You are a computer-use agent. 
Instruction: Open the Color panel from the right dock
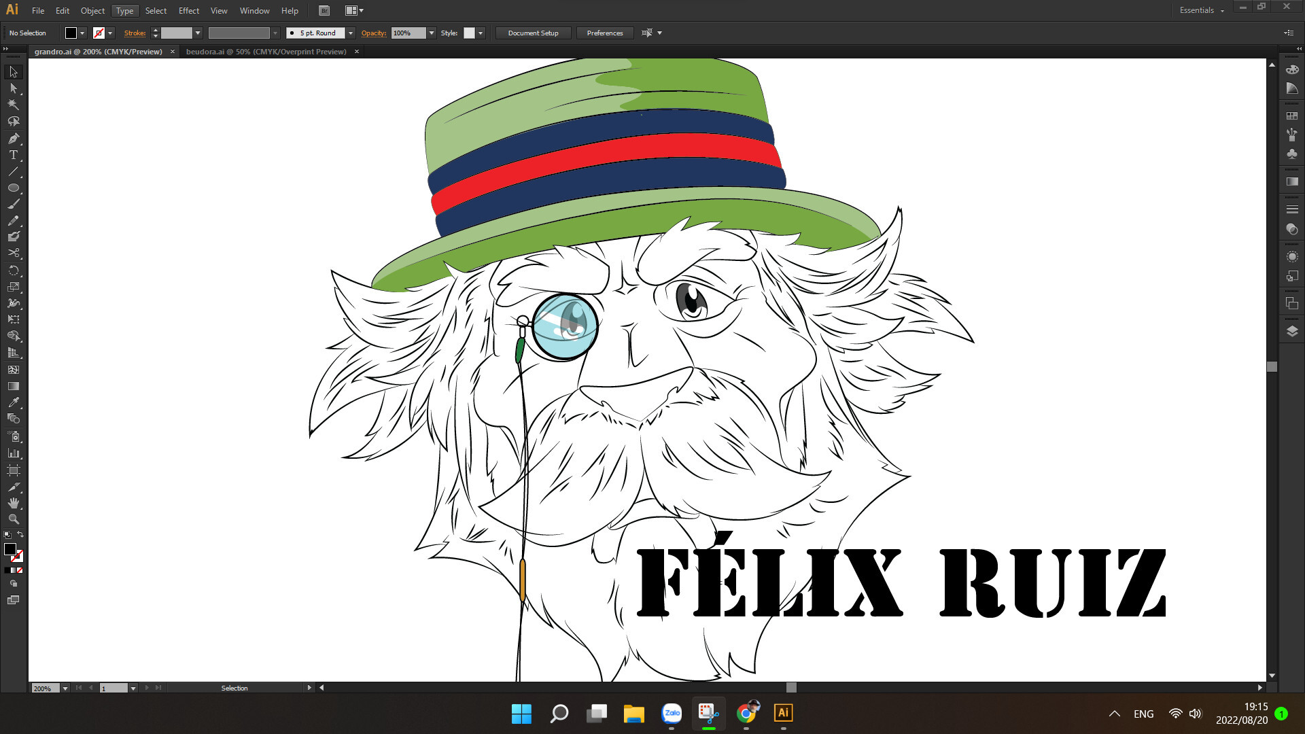click(1292, 70)
